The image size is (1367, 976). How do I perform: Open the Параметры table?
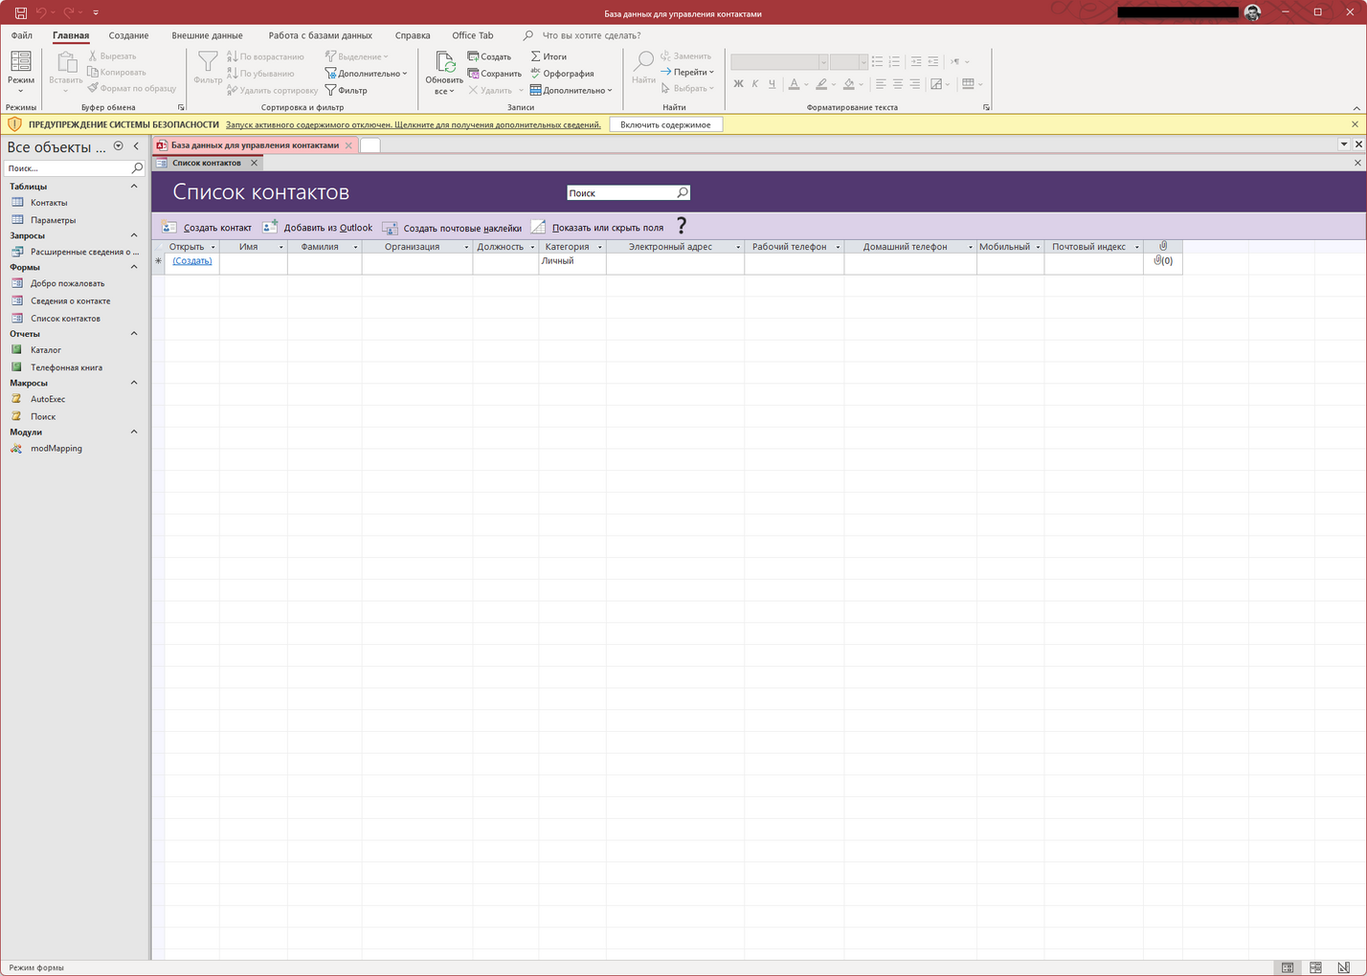point(53,220)
